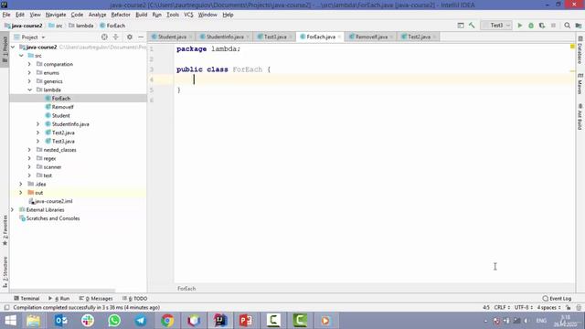Collapse all in Project panel
Image resolution: width=585 pixels, height=329 pixels.
(x=116, y=37)
